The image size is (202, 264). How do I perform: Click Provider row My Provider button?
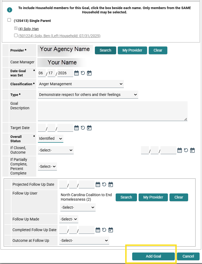coord(132,50)
